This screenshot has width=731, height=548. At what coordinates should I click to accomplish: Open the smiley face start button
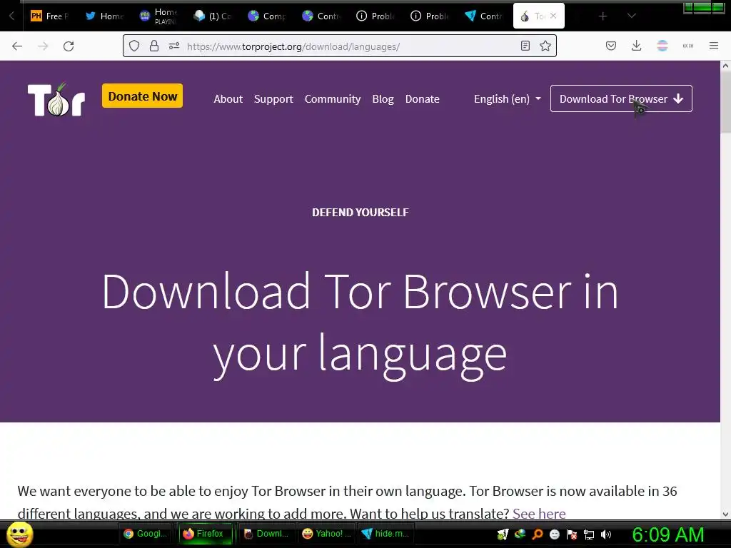[19, 534]
